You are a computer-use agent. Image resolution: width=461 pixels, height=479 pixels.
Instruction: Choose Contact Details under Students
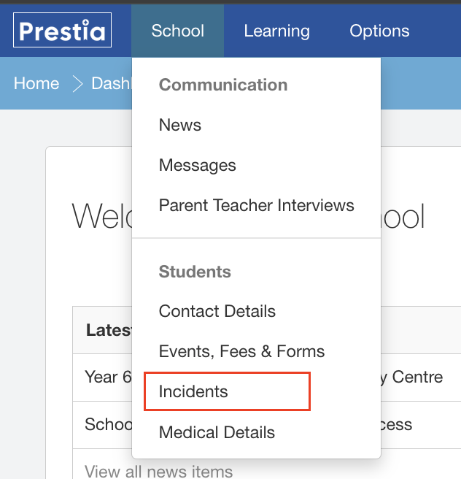pyautogui.click(x=217, y=311)
